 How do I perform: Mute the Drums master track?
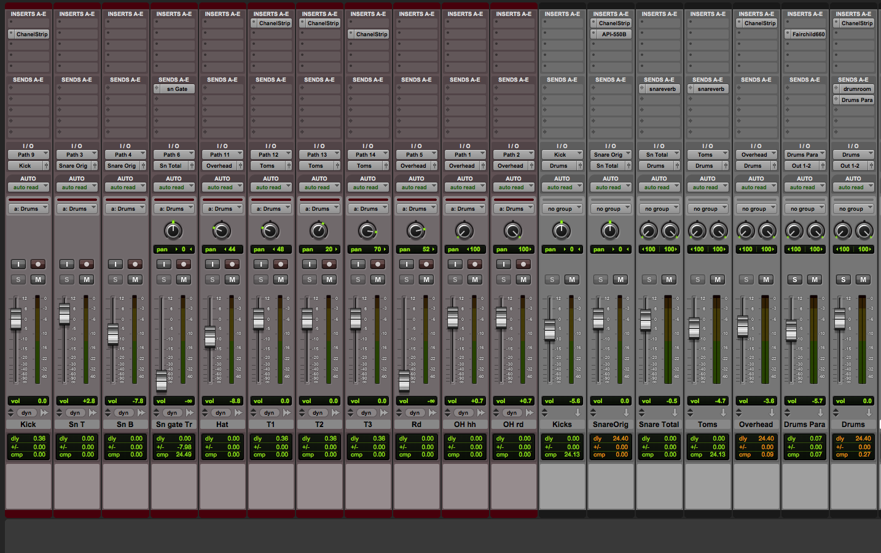tap(863, 280)
